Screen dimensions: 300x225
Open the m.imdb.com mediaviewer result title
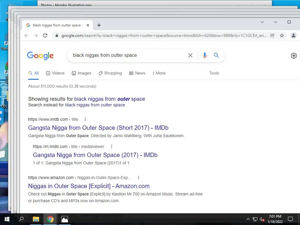95,155
